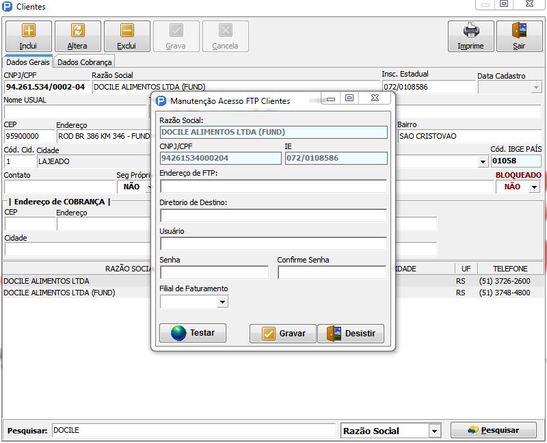Click the Confirme Senha field
547x443 pixels.
tap(332, 272)
